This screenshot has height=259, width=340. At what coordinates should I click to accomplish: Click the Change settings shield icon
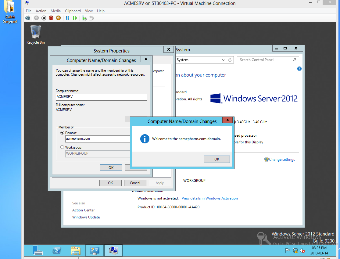tap(266, 160)
